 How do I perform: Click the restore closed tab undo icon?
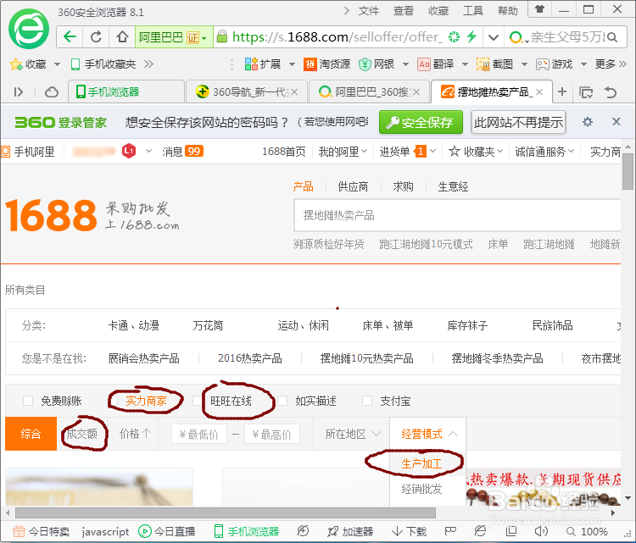click(610, 92)
